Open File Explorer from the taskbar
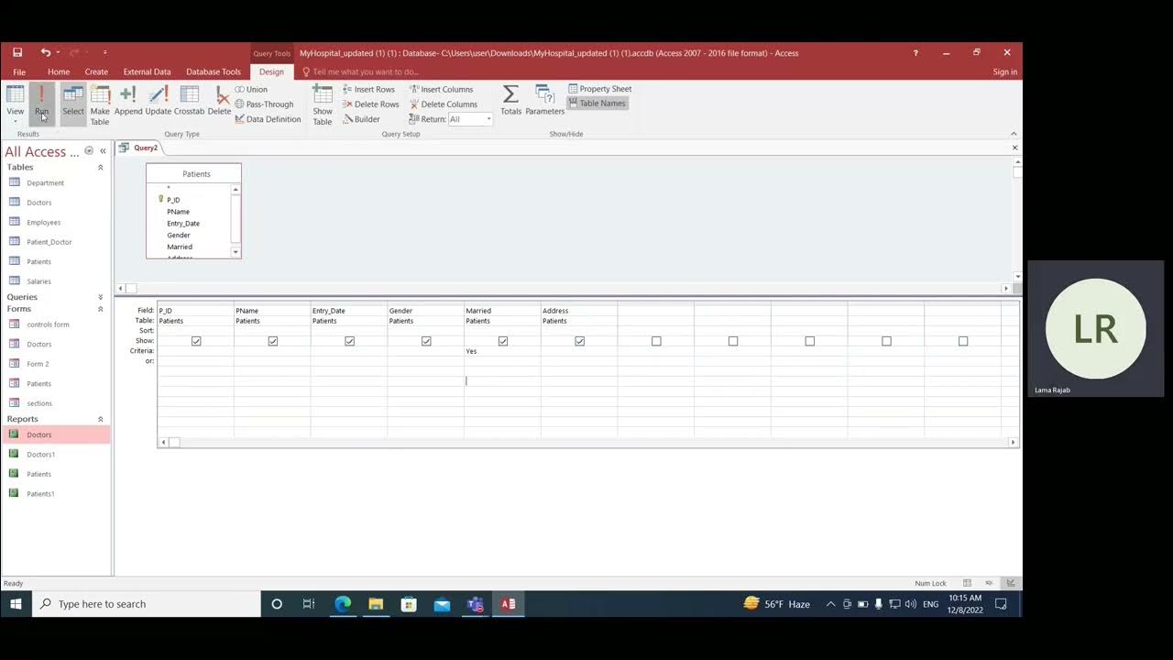This screenshot has height=660, width=1173. 376,604
